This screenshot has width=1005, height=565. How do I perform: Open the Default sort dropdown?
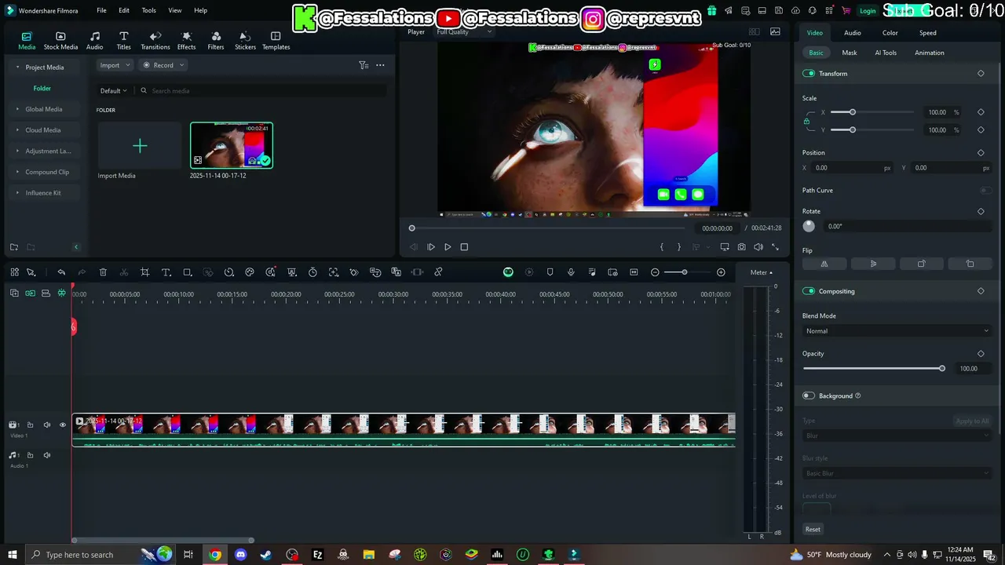(x=113, y=91)
